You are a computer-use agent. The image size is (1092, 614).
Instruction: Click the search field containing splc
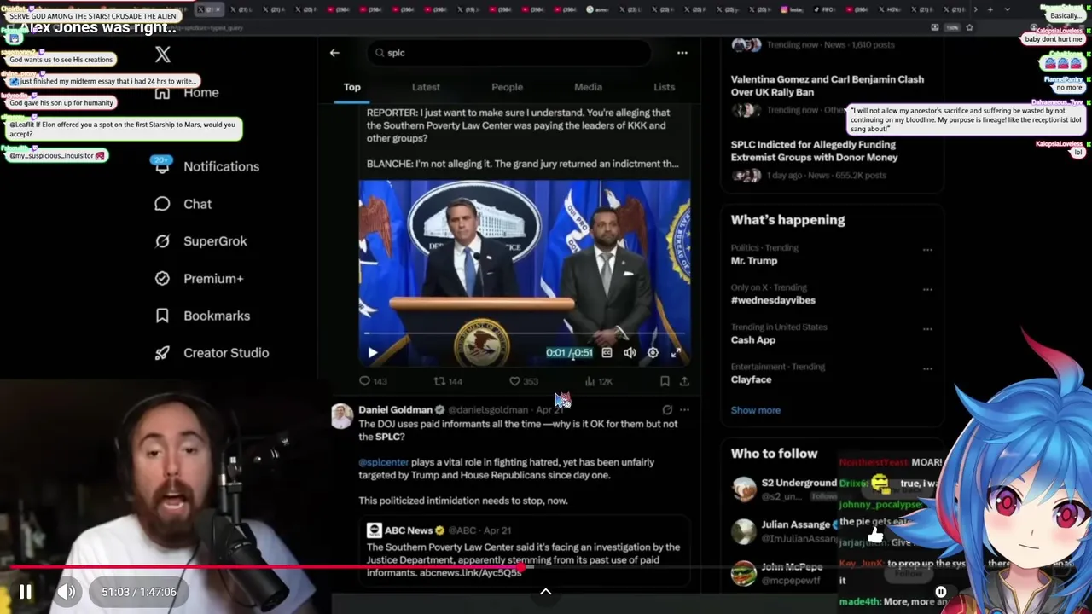(509, 53)
